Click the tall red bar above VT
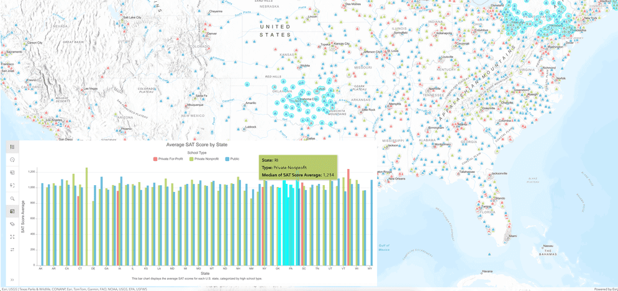618x291 pixels. pos(348,217)
